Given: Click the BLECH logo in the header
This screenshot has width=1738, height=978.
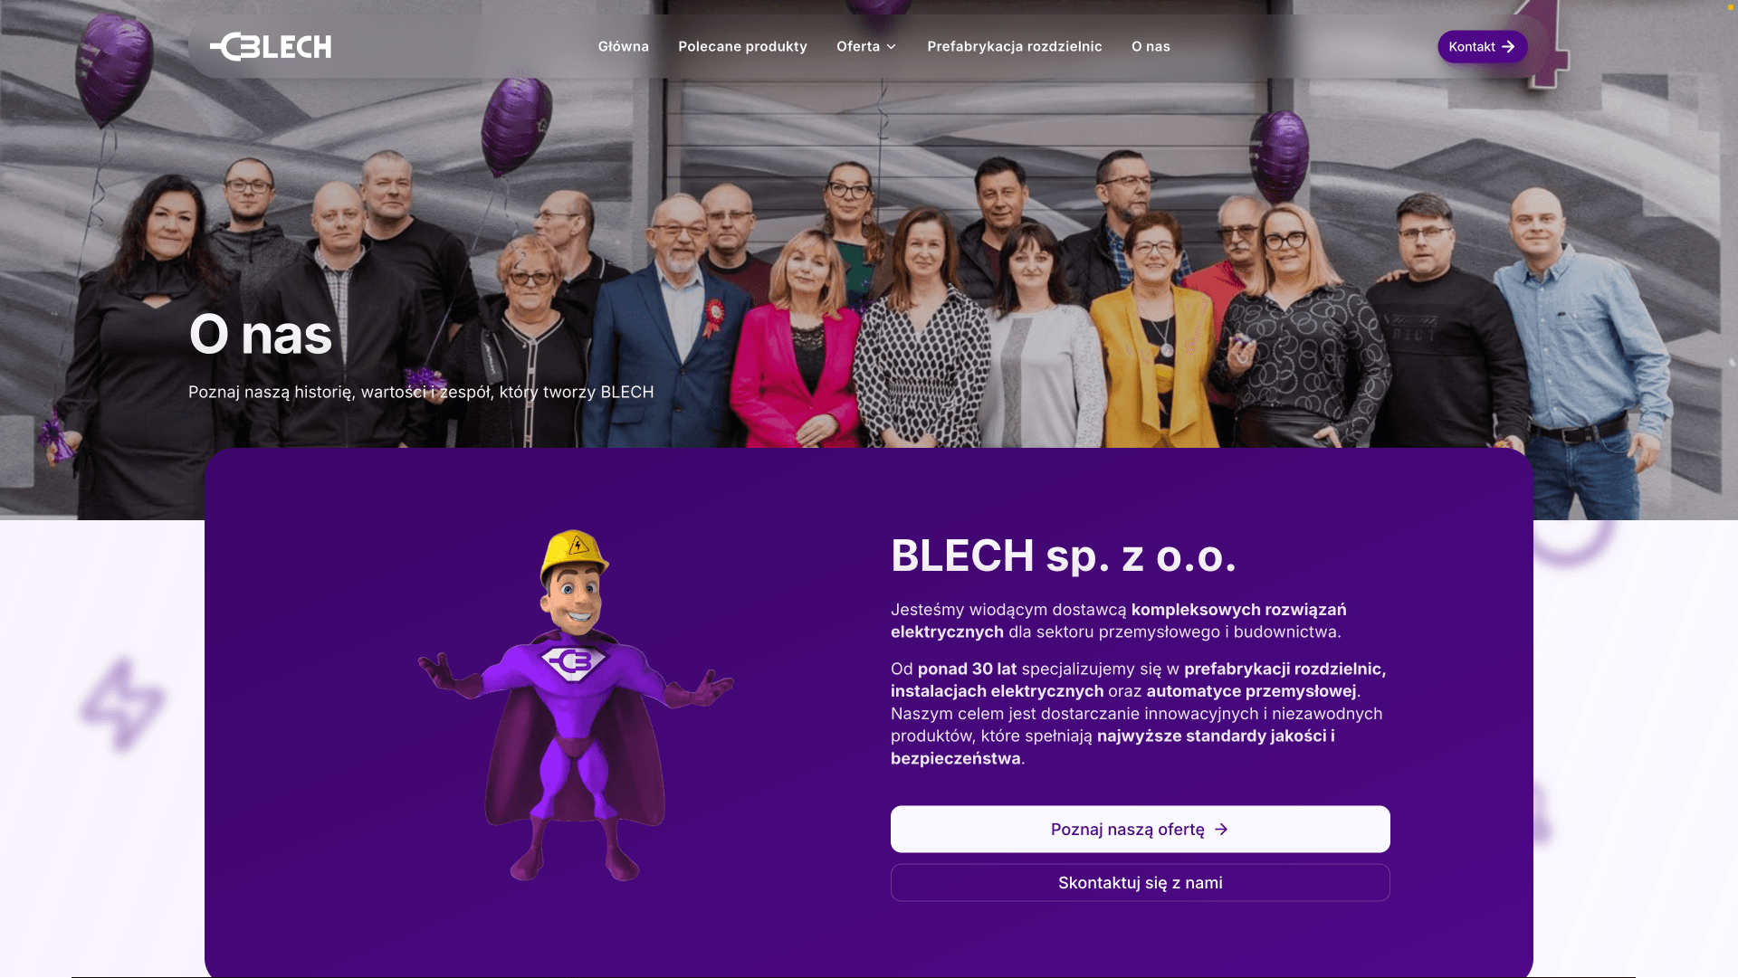Looking at the screenshot, I should click(271, 46).
